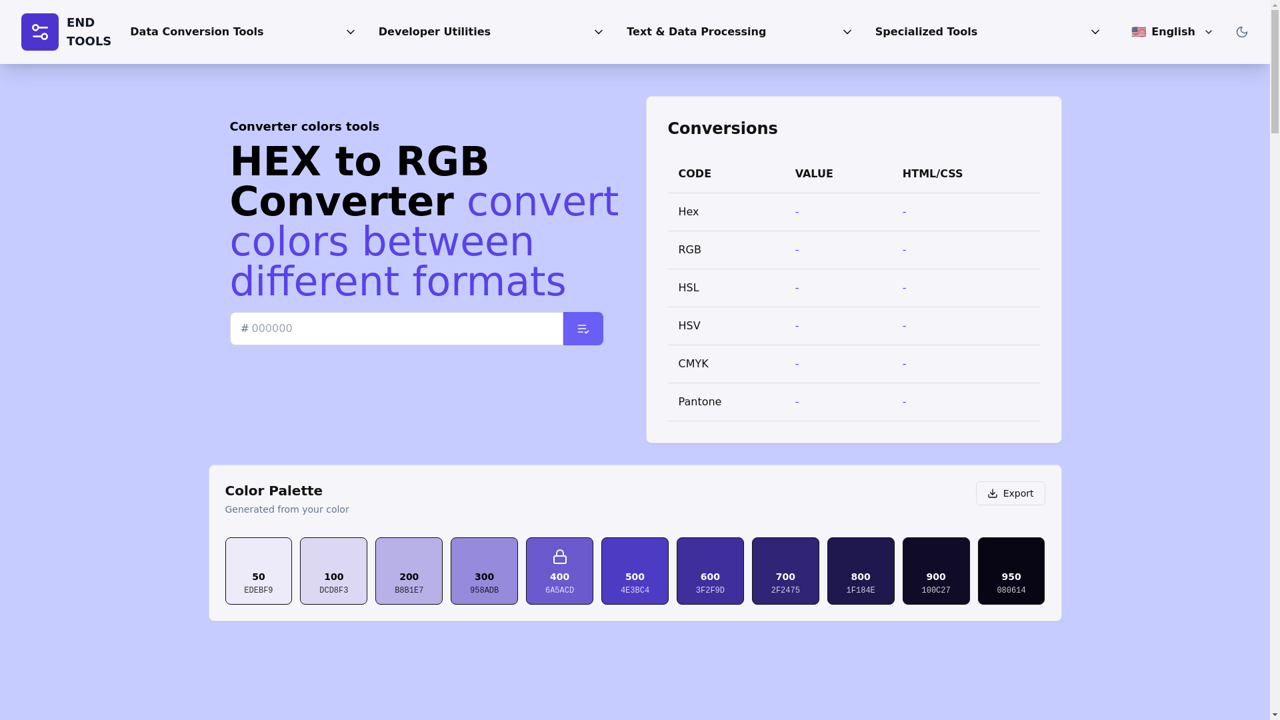Click the download icon in Export button
1280x720 pixels.
point(992,493)
